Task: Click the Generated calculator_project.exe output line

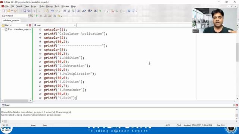Action: (31, 115)
